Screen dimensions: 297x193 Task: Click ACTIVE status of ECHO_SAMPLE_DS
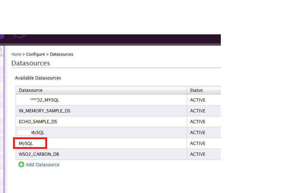point(198,122)
